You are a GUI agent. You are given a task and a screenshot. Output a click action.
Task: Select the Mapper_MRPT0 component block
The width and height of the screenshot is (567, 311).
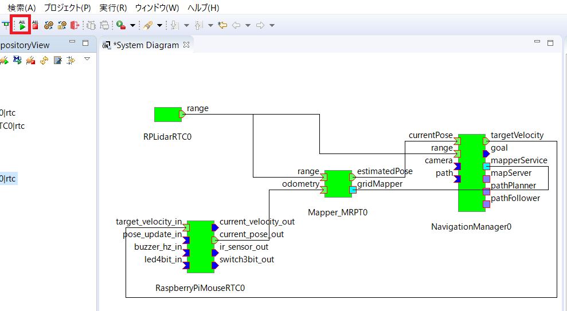coord(338,184)
